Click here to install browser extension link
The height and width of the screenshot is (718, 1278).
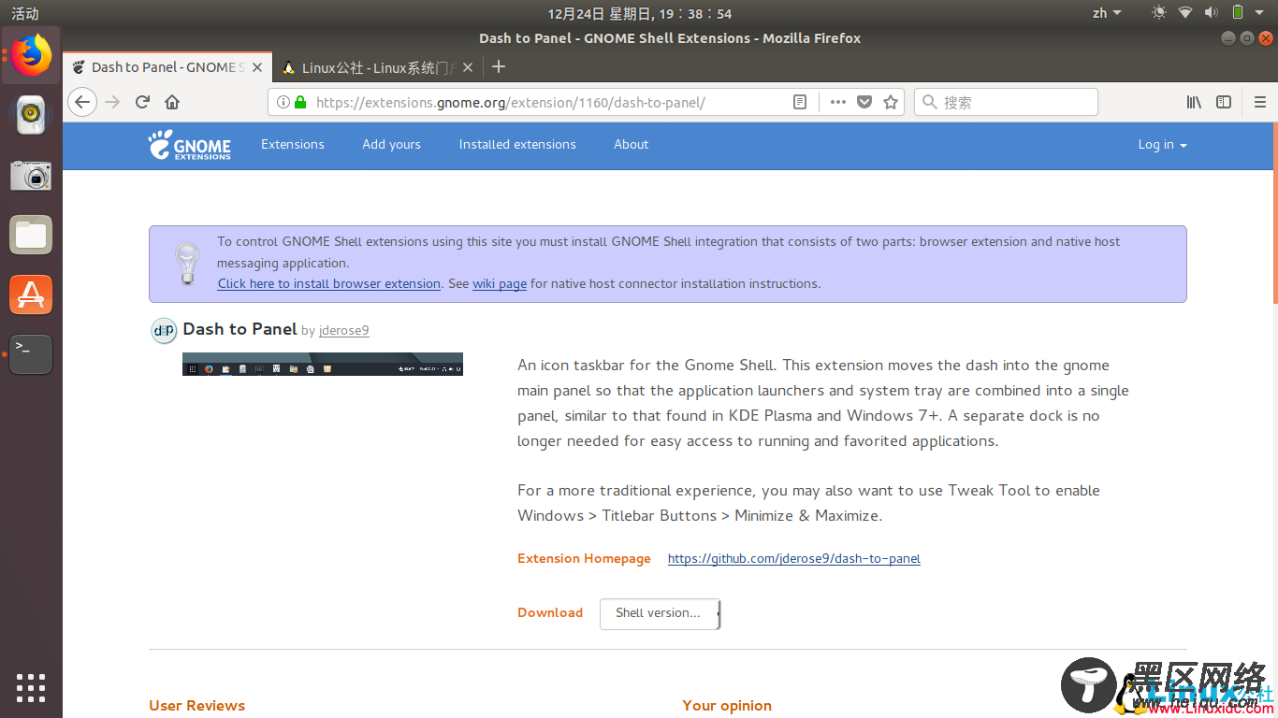[x=329, y=283]
